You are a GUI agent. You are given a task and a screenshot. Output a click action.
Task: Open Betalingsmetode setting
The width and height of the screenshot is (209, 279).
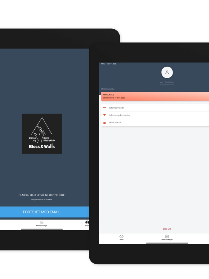click(155, 108)
